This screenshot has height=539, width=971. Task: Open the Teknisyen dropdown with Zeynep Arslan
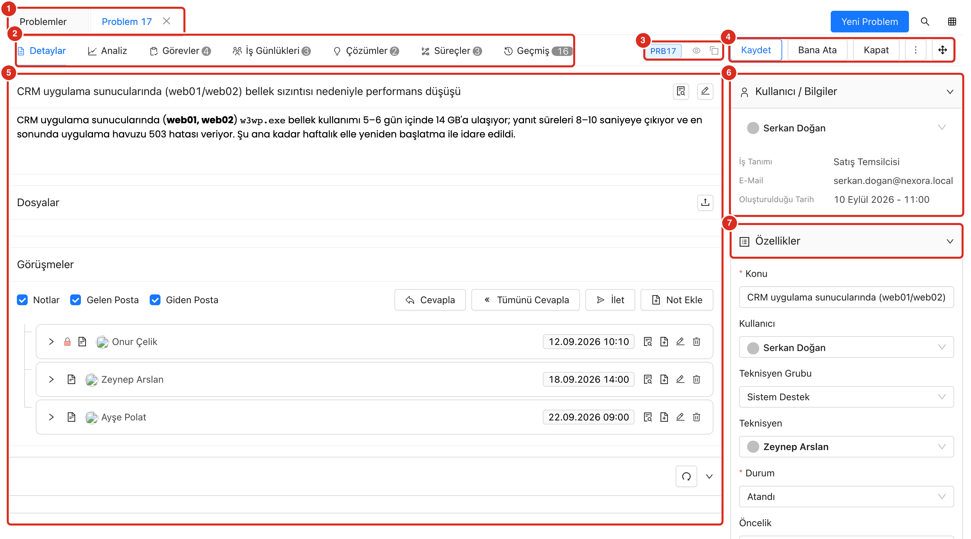tap(846, 446)
